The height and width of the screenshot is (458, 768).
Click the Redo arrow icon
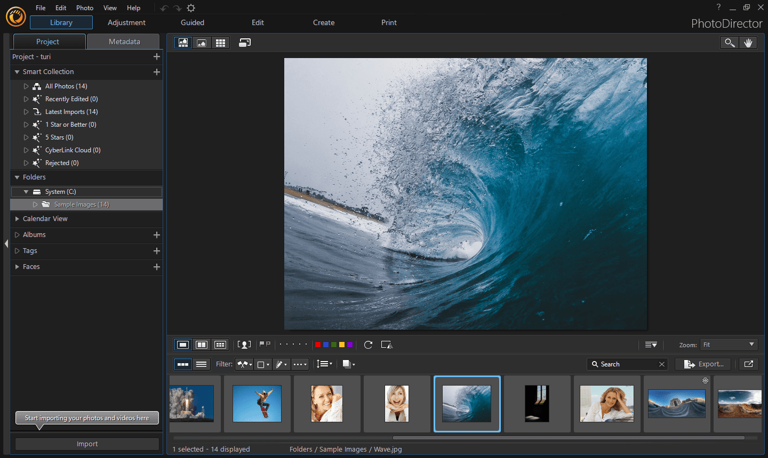pos(178,8)
